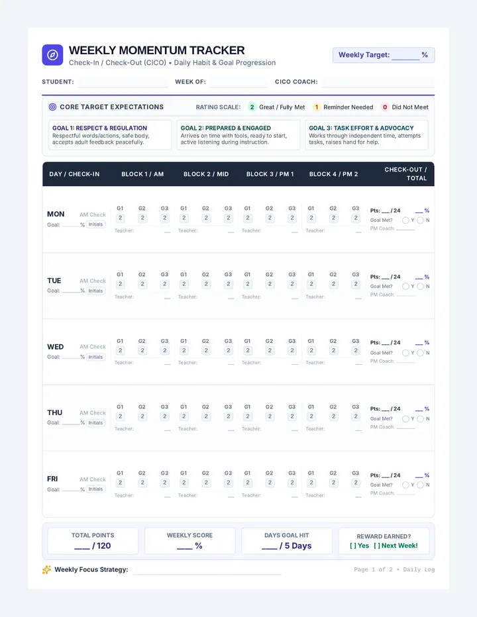
Task: Click the target icon beside Core Target Expectations
Action: tap(52, 107)
